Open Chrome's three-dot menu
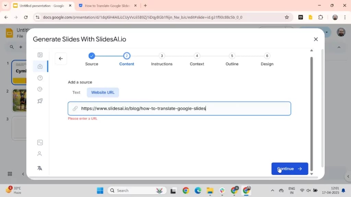 point(344,17)
